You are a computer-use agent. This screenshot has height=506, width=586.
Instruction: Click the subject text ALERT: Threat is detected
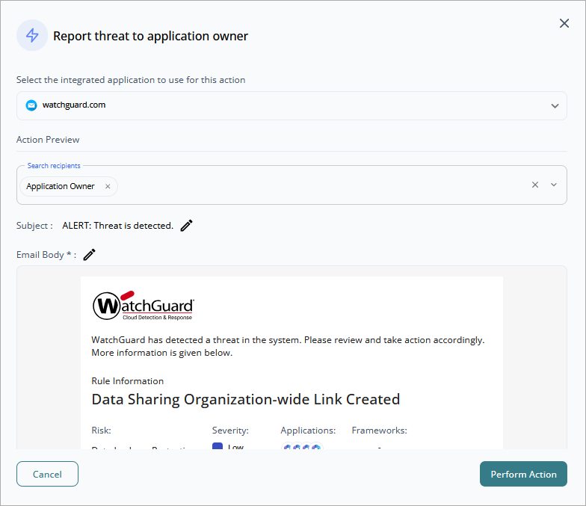118,226
